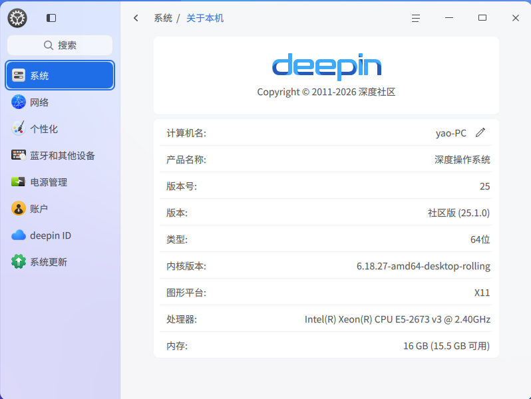This screenshot has height=399, width=531.
Task: Open the 系统更新 section
Action: pos(60,261)
